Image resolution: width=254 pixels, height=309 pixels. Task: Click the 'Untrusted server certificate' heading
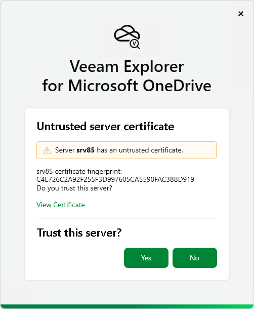[x=106, y=127]
